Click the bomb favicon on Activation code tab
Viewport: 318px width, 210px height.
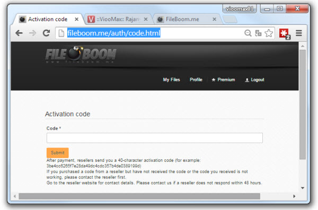click(x=22, y=19)
